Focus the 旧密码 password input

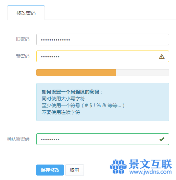click(x=103, y=40)
